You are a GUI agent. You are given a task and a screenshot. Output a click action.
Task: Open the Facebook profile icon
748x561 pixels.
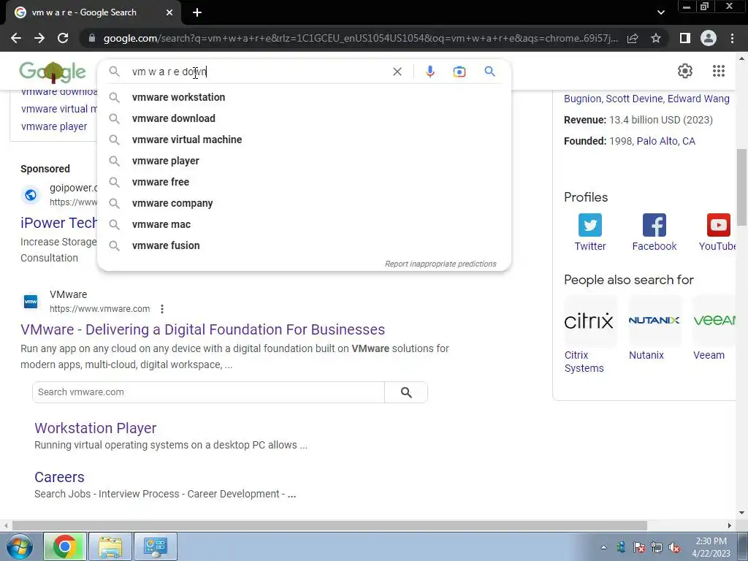(x=654, y=225)
